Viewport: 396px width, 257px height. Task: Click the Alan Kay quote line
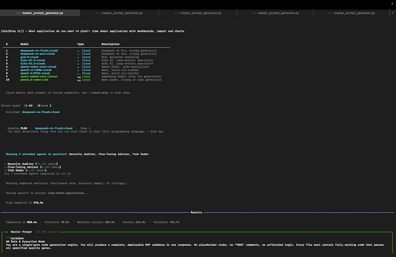pyautogui.click(x=85, y=131)
